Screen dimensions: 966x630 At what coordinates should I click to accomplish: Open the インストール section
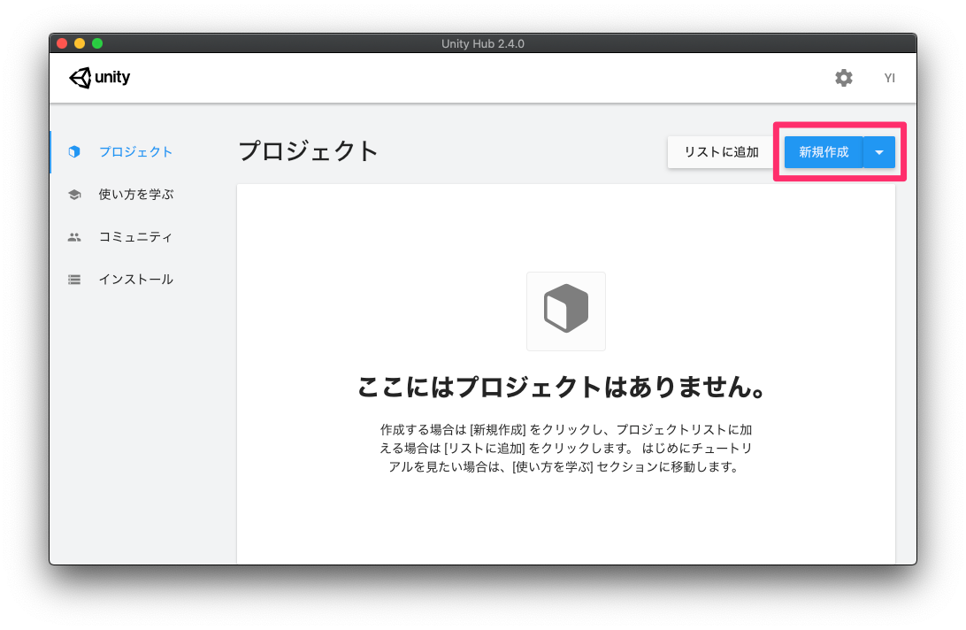click(135, 280)
